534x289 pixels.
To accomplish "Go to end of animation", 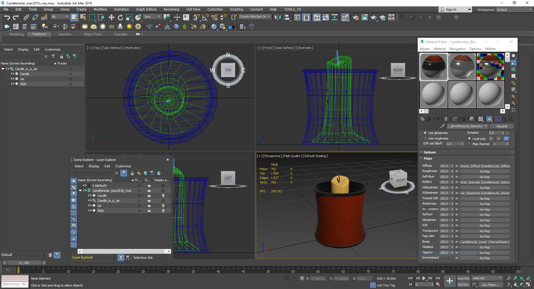I will click(x=438, y=278).
